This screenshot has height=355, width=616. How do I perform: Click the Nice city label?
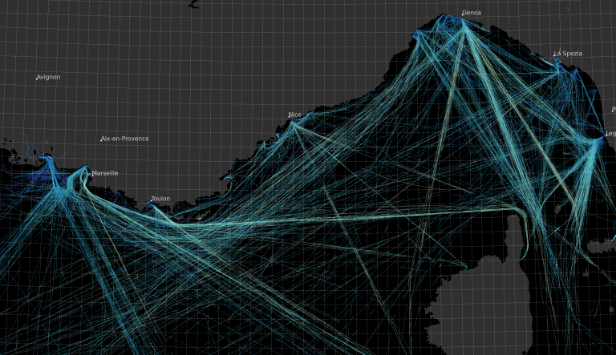point(296,115)
